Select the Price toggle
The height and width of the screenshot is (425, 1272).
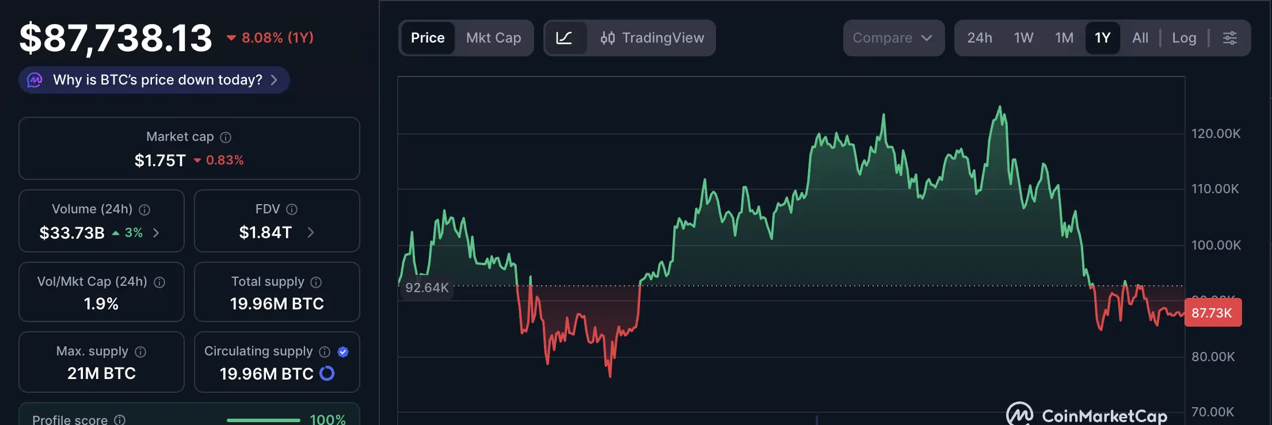[x=428, y=37]
